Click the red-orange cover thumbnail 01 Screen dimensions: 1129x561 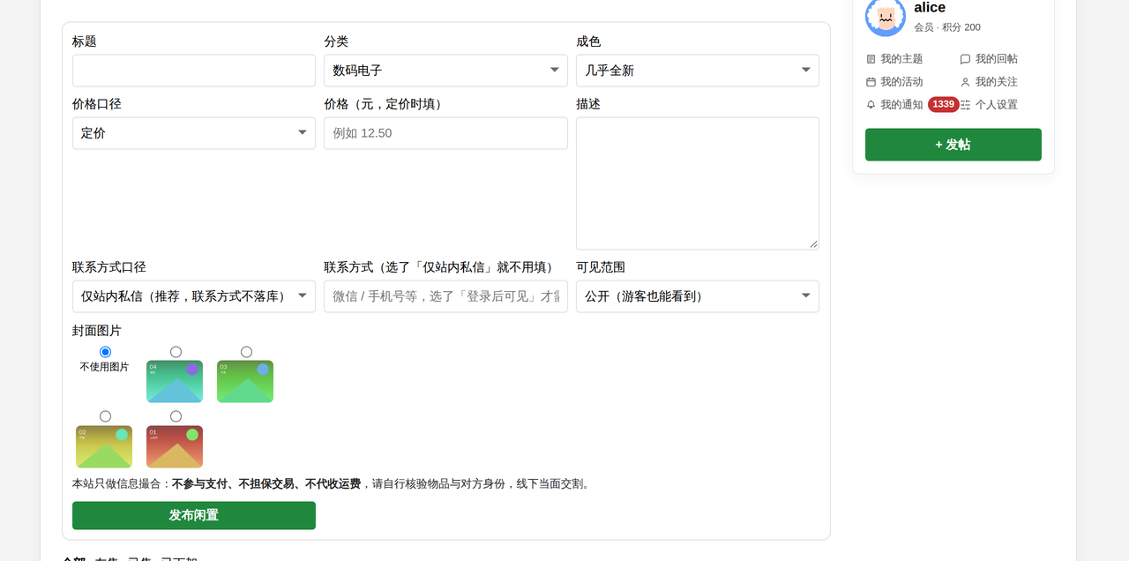(x=175, y=446)
